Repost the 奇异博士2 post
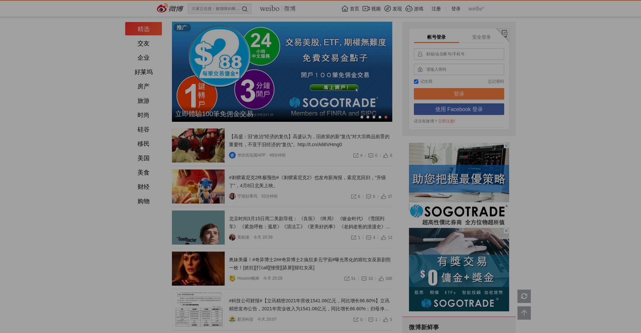The image size is (641, 333). [x=347, y=279]
